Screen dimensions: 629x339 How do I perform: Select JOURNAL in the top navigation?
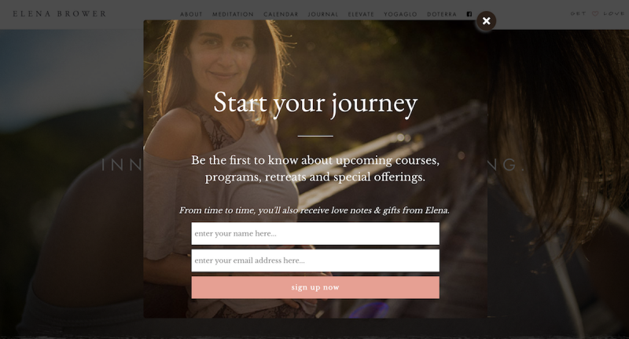tap(323, 14)
